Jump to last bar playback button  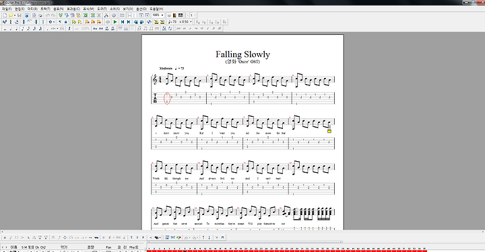(x=129, y=22)
